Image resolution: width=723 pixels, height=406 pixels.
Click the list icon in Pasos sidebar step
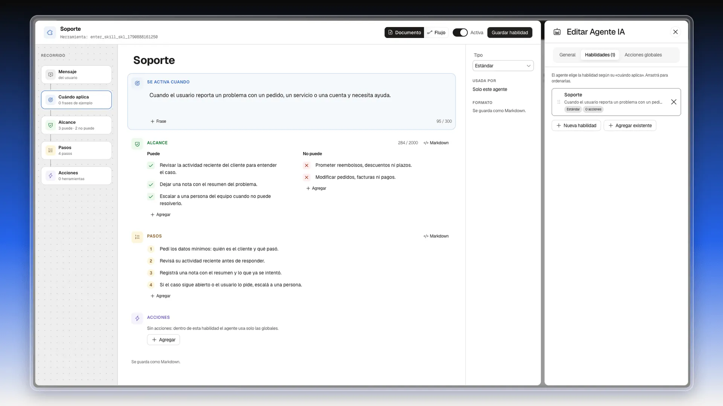coord(50,150)
